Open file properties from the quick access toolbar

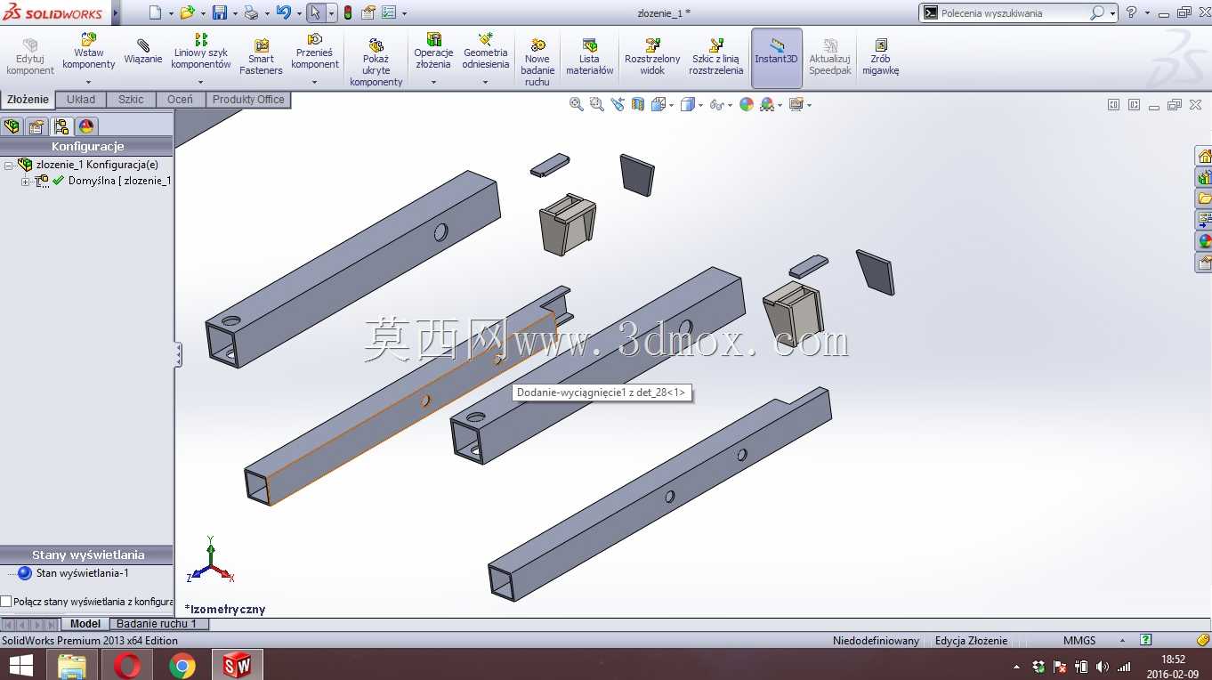(368, 12)
